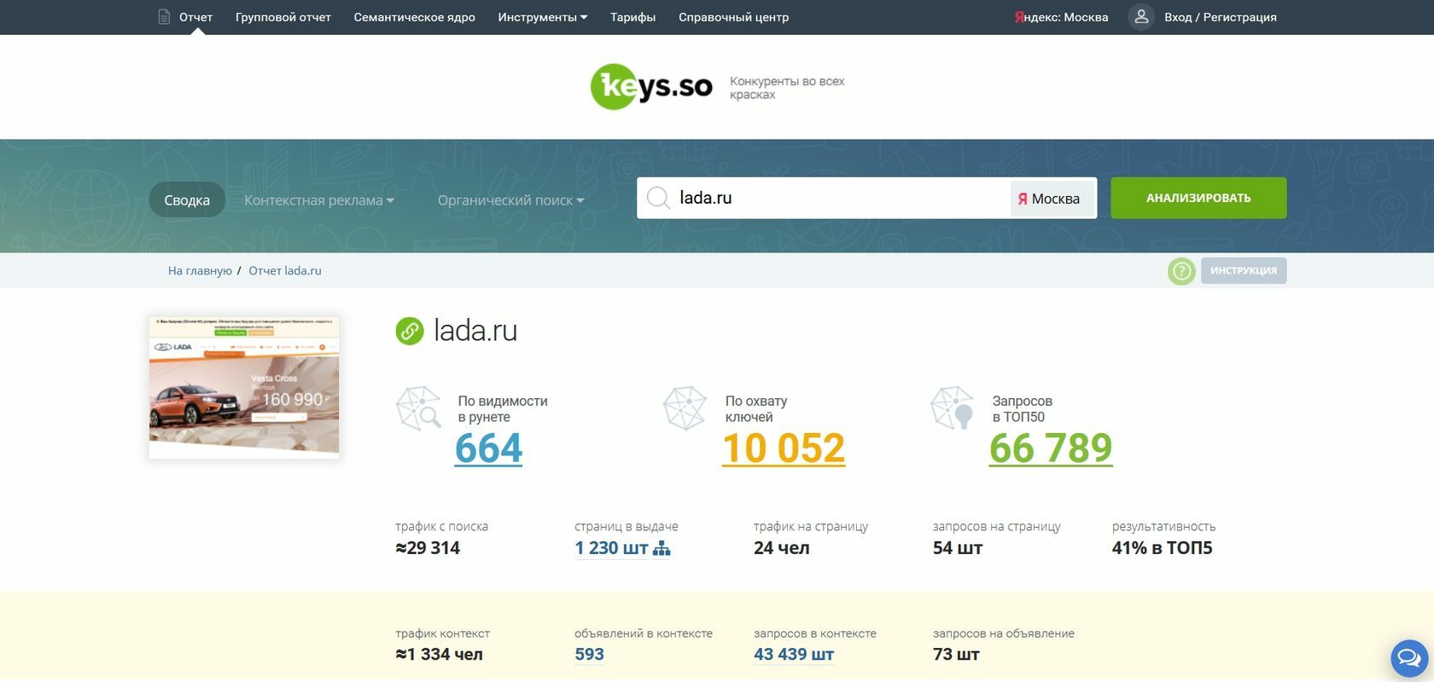Click the TOP50 queries globe icon with bulb
Screen dimensions: 1434x682
[x=952, y=408]
